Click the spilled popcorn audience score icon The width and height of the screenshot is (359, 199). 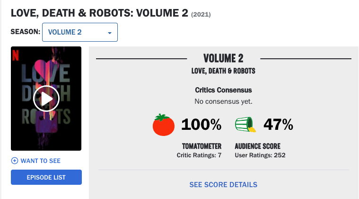245,124
